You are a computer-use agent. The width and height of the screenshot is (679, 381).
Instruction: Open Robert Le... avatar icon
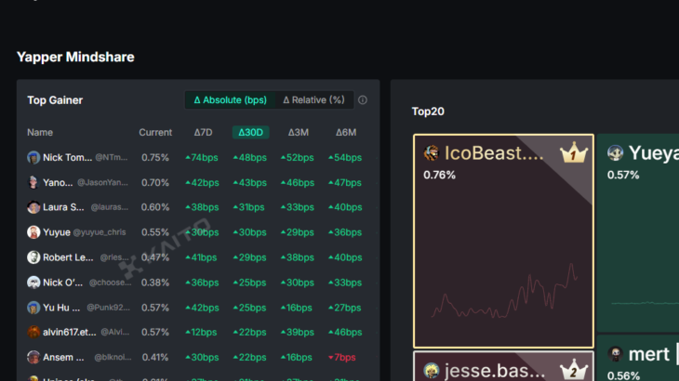[x=33, y=257]
